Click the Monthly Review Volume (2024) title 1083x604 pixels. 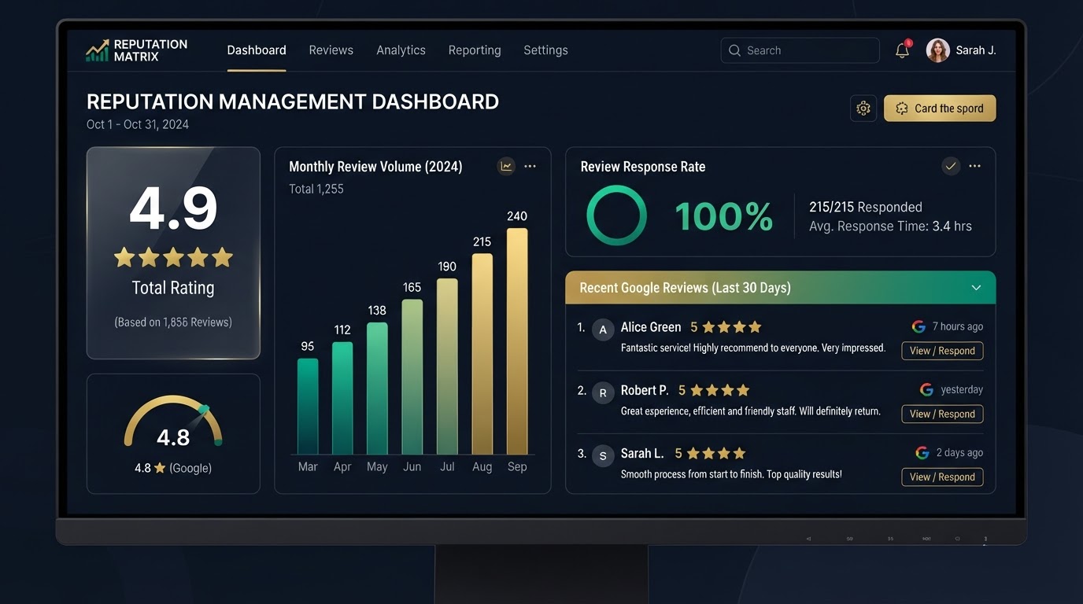coord(375,167)
